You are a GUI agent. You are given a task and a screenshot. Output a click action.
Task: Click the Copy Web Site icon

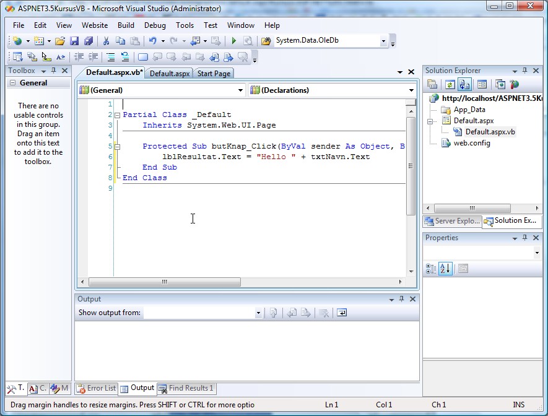click(500, 85)
